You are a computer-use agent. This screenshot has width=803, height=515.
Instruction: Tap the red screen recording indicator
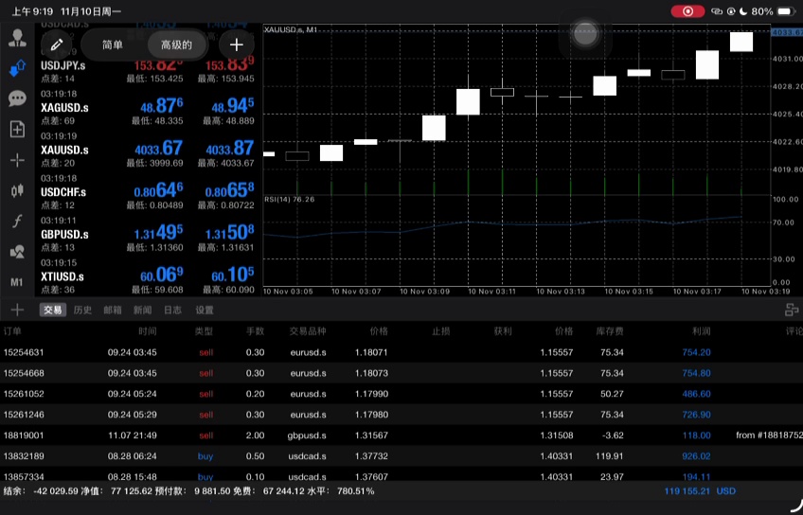point(687,11)
